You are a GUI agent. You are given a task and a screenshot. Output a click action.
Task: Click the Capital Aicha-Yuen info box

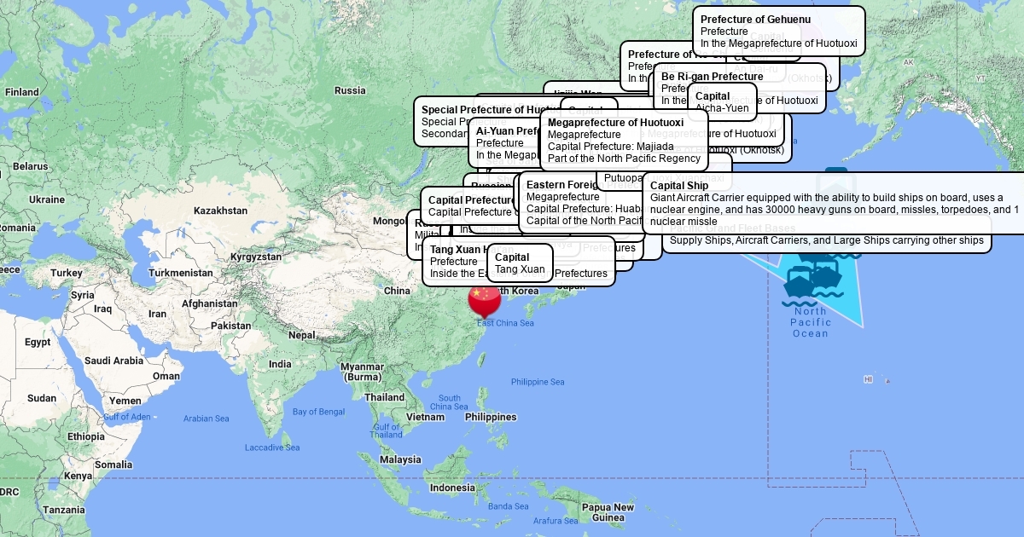coord(721,101)
